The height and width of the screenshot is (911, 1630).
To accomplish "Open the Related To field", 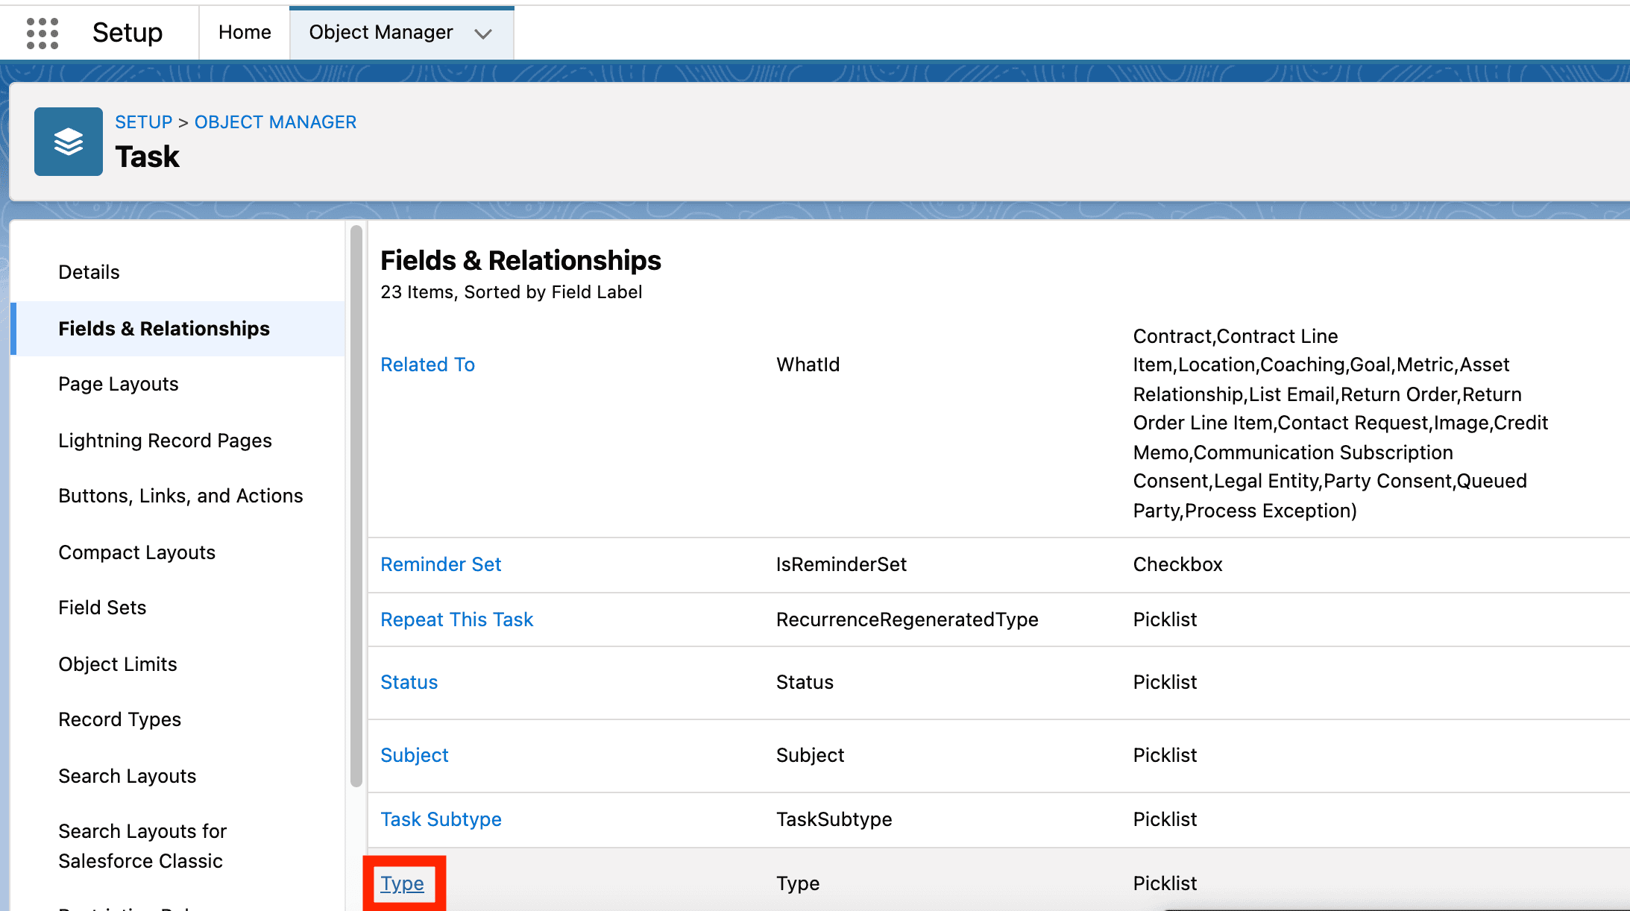I will click(x=427, y=365).
